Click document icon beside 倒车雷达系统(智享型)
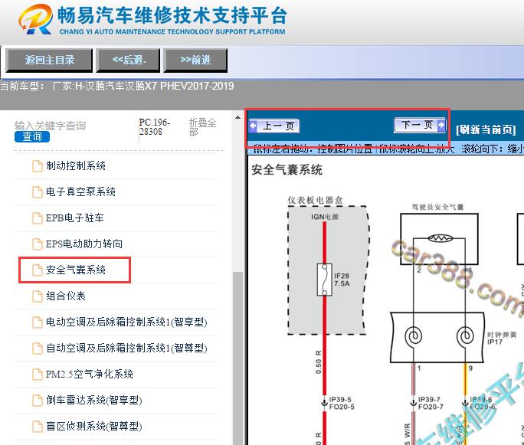This screenshot has width=524, height=445. [x=37, y=401]
